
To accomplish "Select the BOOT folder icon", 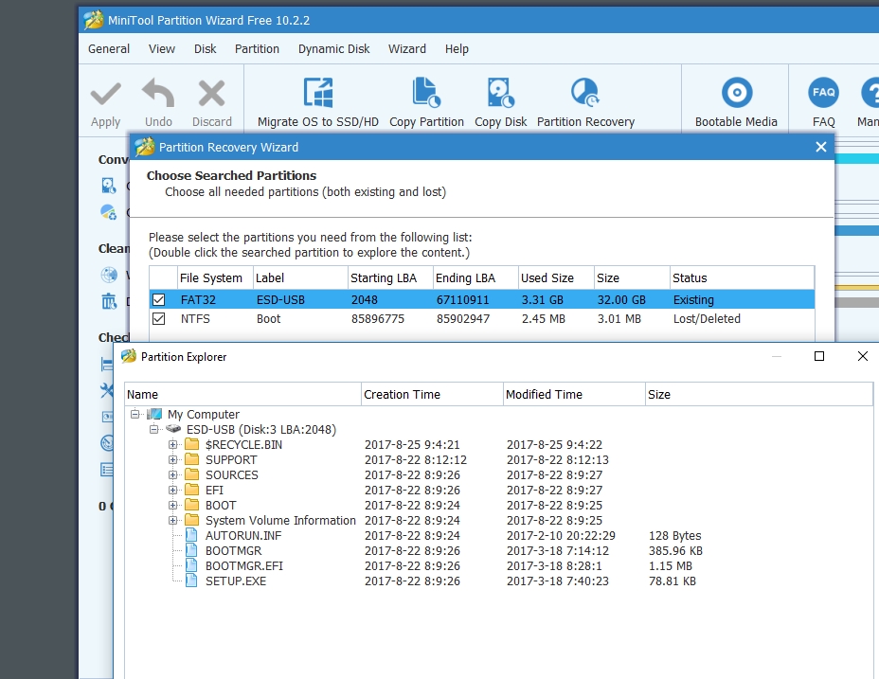I will (x=192, y=505).
